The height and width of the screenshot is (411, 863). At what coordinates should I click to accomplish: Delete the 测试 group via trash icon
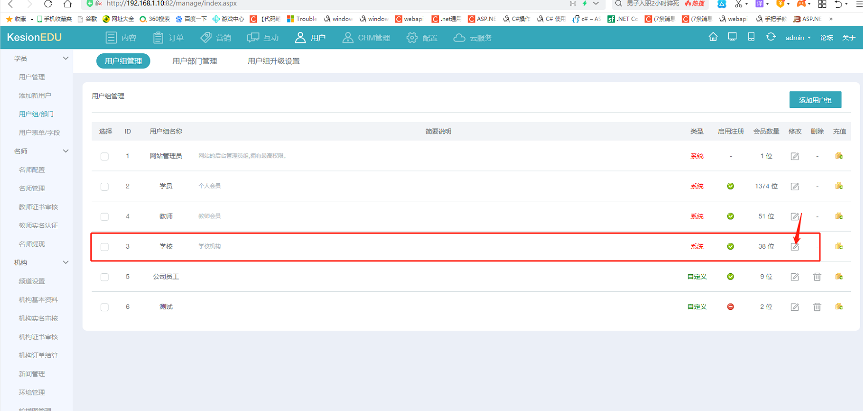coord(817,307)
